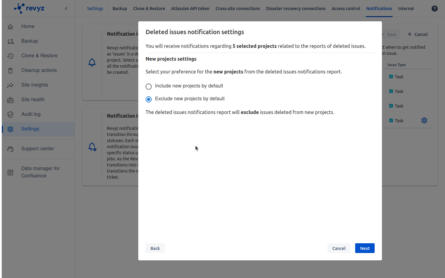Select Exclude new projects by default
Screen dimensions: 445x278
pos(149,99)
